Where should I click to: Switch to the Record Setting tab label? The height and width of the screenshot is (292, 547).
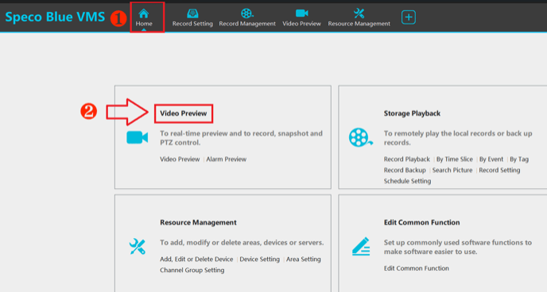(x=192, y=24)
